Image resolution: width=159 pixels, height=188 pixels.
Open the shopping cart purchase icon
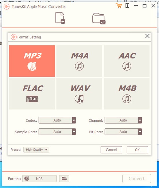click(x=119, y=5)
